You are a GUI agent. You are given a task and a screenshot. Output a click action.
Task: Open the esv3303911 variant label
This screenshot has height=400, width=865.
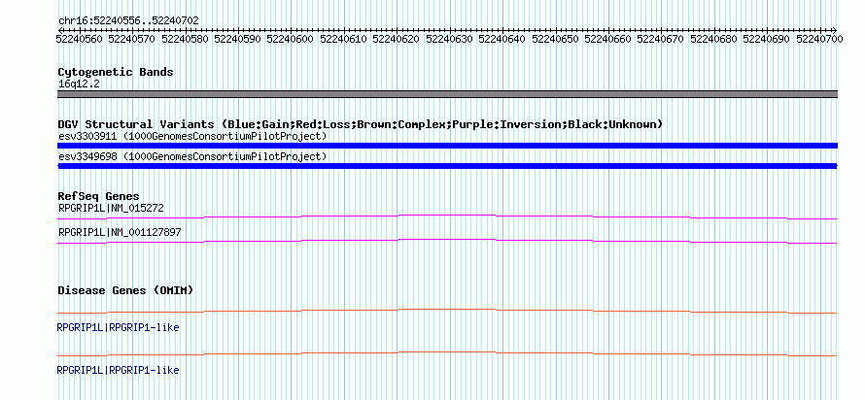(192, 136)
